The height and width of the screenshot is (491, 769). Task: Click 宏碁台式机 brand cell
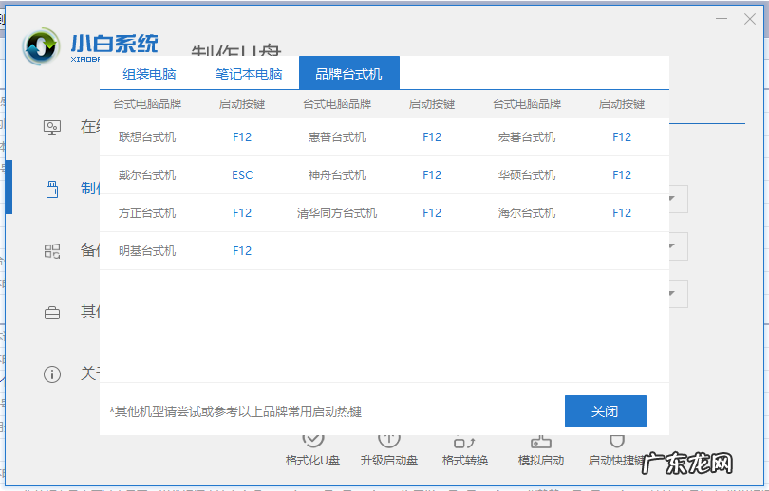[x=527, y=137]
